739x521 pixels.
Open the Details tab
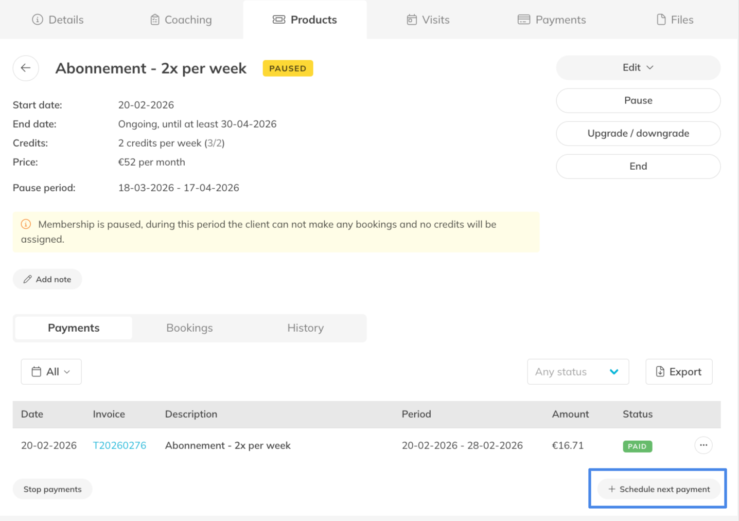(x=58, y=20)
